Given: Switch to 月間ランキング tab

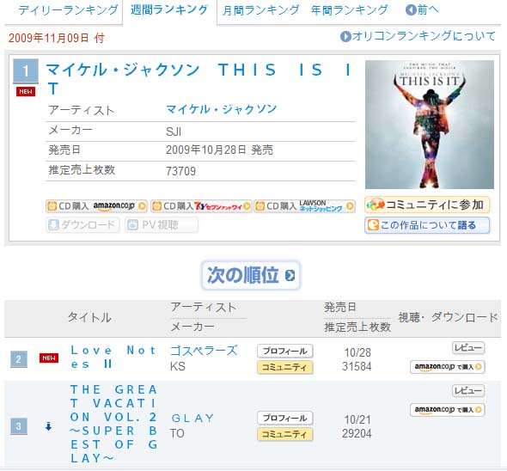Looking at the screenshot, I should pos(260,10).
